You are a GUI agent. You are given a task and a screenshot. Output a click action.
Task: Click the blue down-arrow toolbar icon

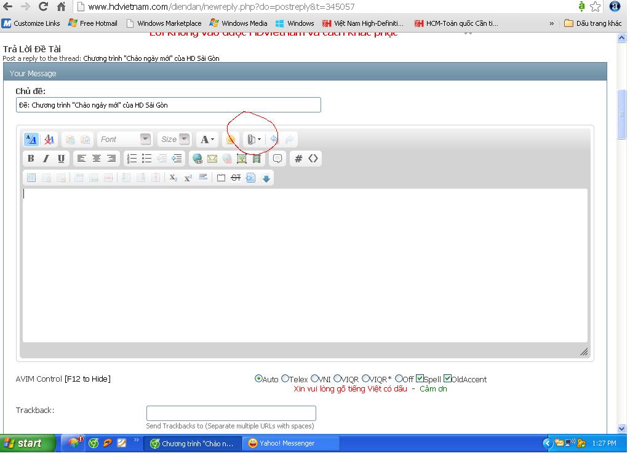(x=266, y=178)
